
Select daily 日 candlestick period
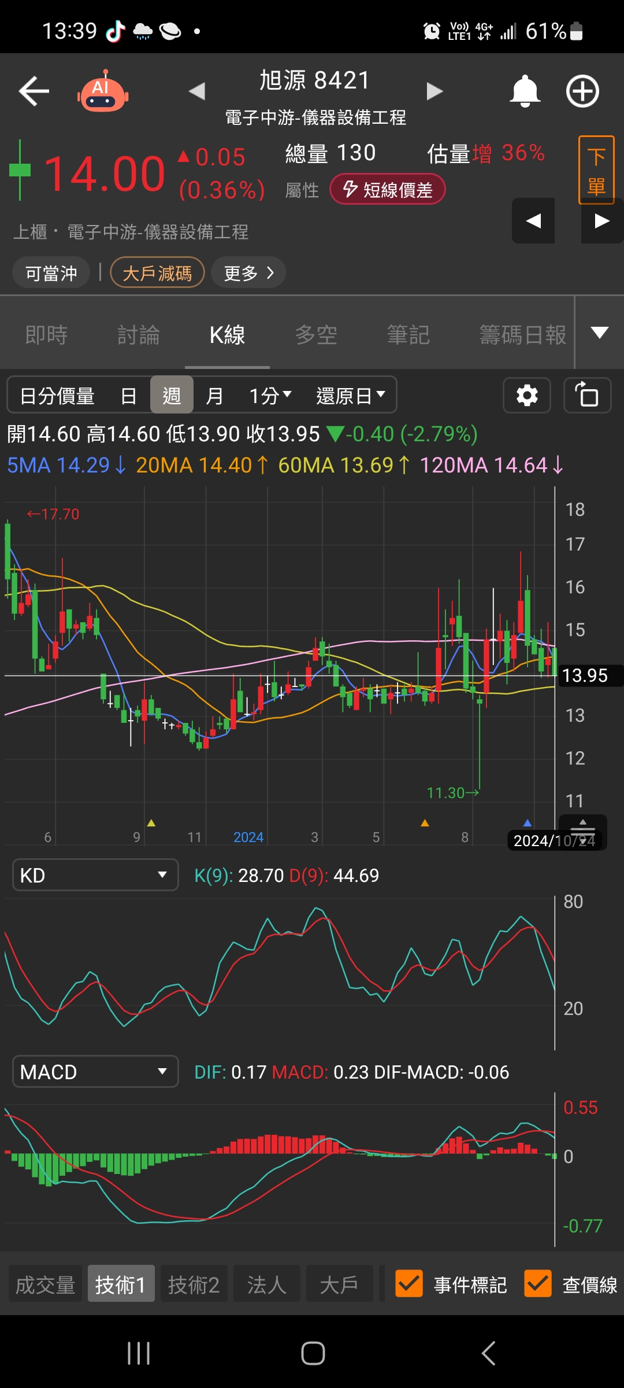coord(128,396)
